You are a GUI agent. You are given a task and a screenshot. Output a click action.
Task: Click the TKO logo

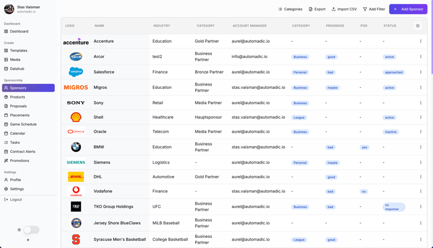tap(76, 207)
